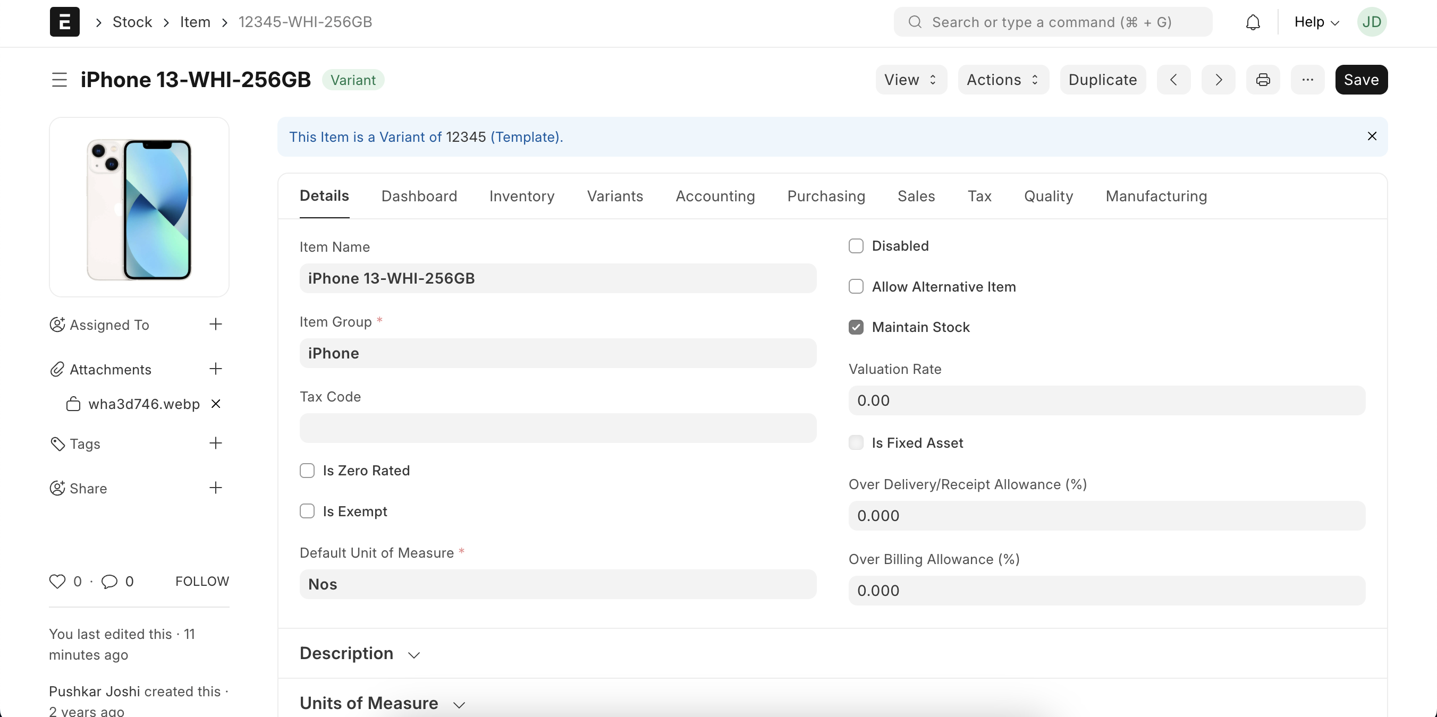
Task: Follow this document
Action: click(x=202, y=582)
